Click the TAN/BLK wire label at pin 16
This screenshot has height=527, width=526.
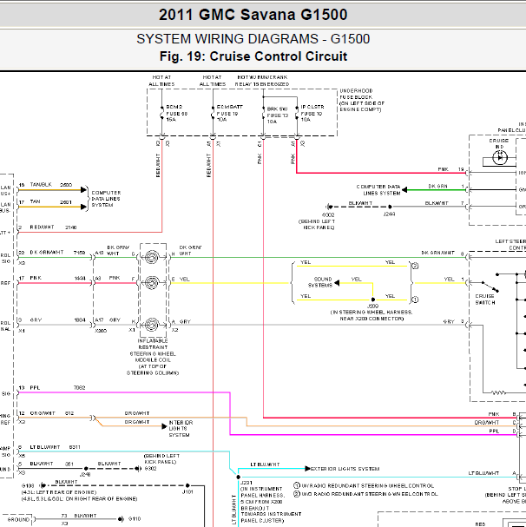[x=41, y=185]
